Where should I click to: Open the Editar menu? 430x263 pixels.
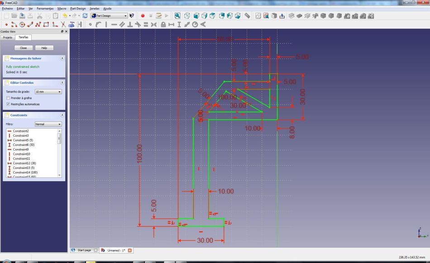[20, 9]
